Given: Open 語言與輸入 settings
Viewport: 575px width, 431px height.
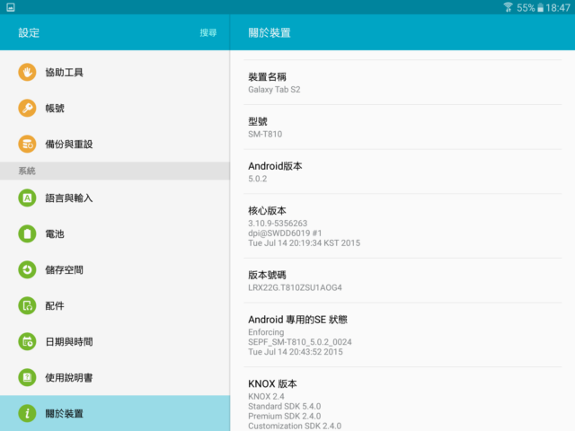Looking at the screenshot, I should (115, 198).
